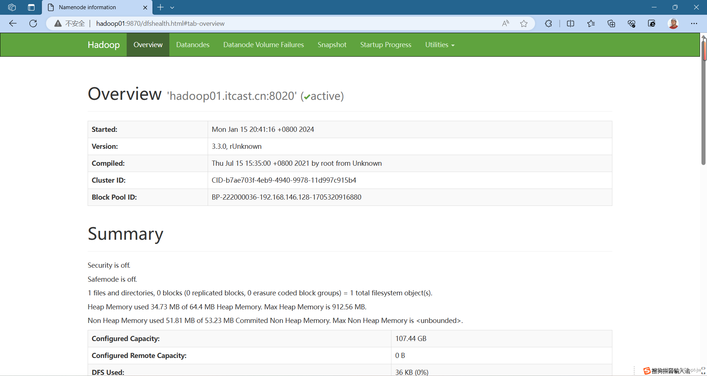Screen dimensions: 707x376
Task: Toggle the split screen icon
Action: (x=570, y=24)
